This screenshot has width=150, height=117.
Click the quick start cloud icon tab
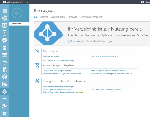coord(36,17)
